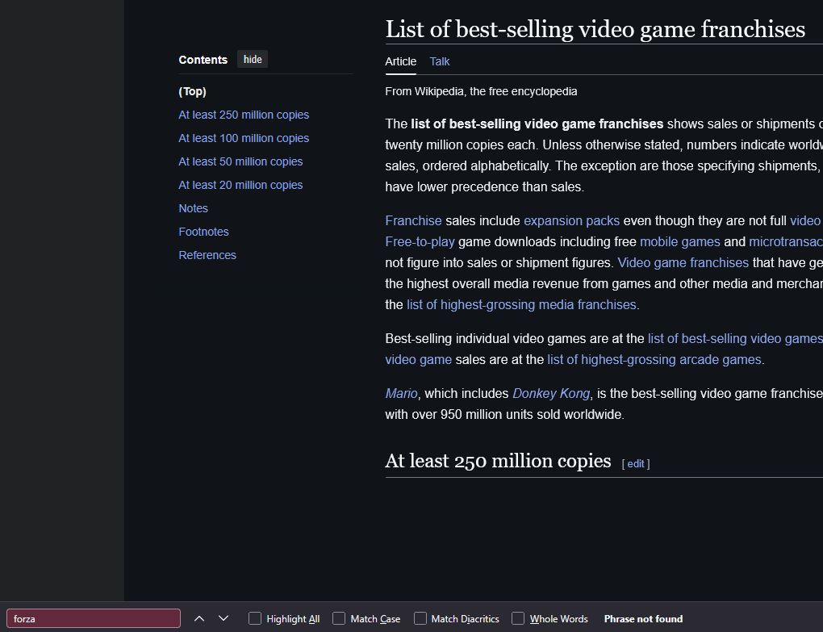Open 'list of highest-grossing arcade games' link
Screen dimensions: 823x632
(654, 359)
